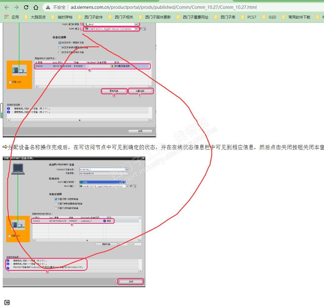
Task: Select ET200SP row with unassigned name status
Action: coord(92,66)
